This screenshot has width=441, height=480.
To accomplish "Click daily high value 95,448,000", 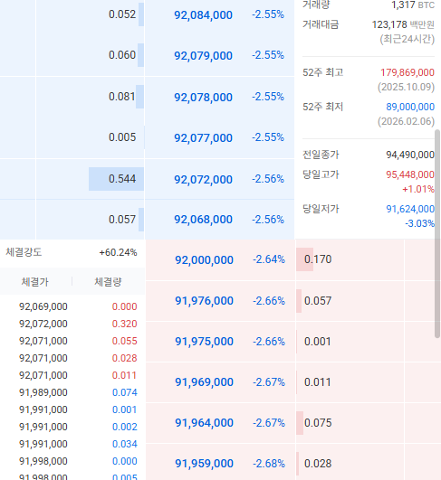I will coord(410,174).
